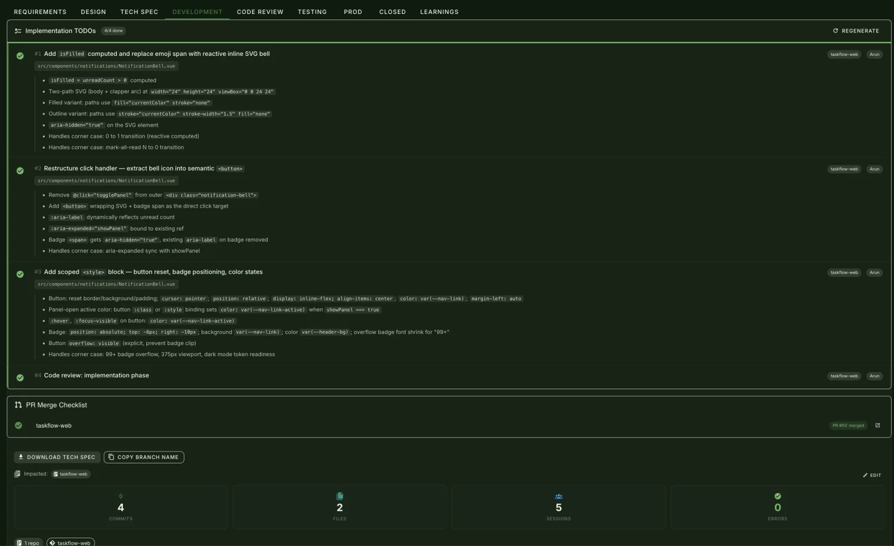The image size is (894, 546).
Task: Open the Learnings tab
Action: [439, 12]
